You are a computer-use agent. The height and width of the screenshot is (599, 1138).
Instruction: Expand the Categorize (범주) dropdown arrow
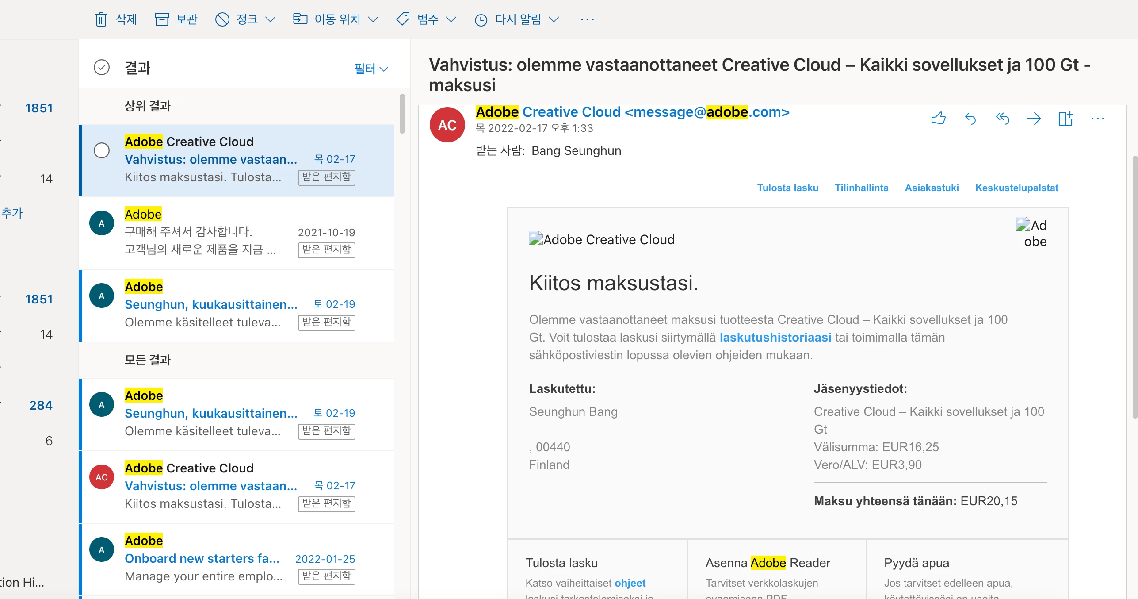pyautogui.click(x=451, y=19)
